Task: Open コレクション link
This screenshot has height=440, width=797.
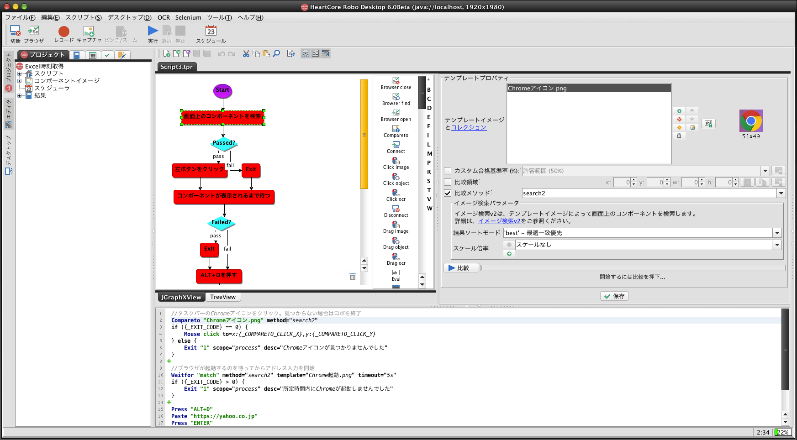Action: click(469, 127)
